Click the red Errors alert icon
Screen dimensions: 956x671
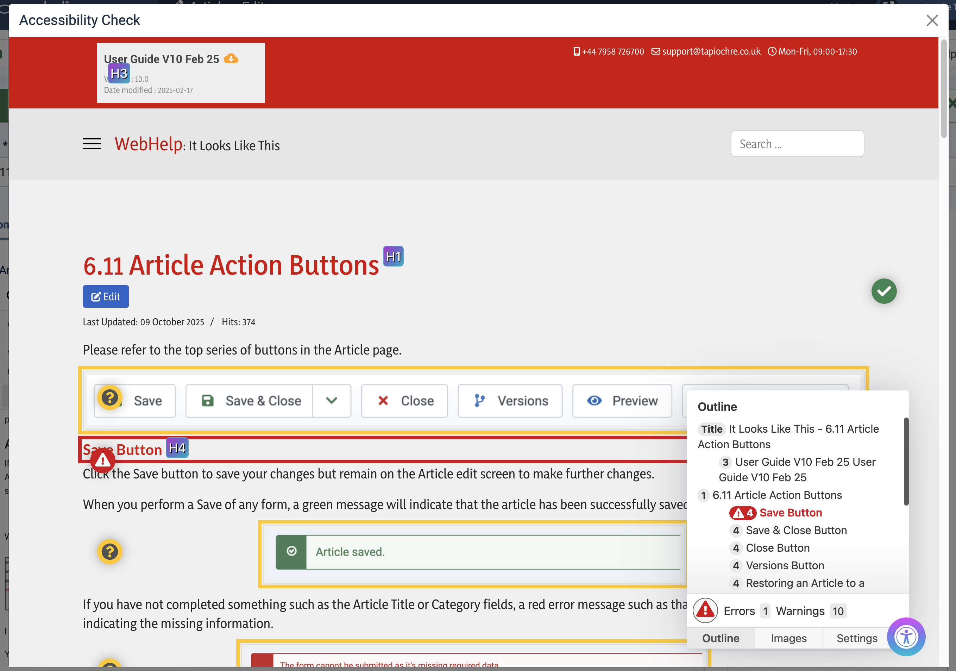pyautogui.click(x=705, y=610)
